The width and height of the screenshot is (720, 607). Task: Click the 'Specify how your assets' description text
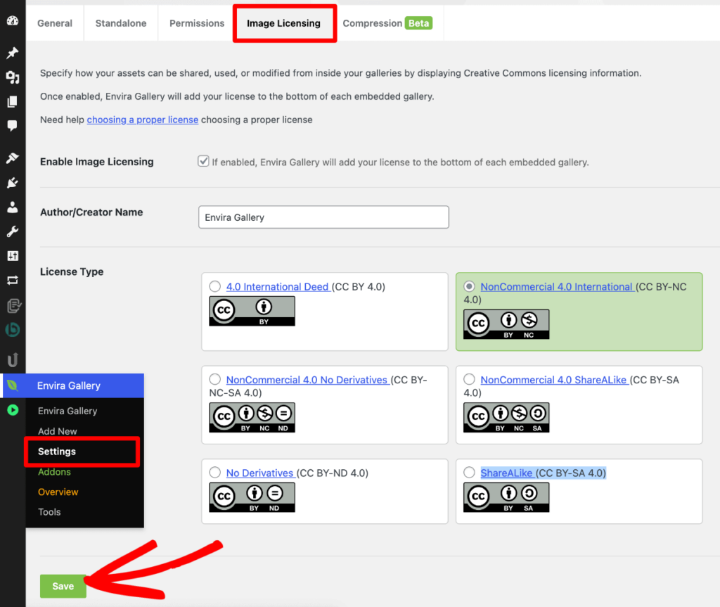341,73
